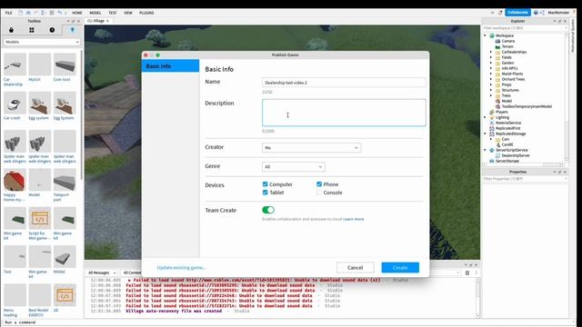582x327 pixels.
Task: Expand the Orchard Trees folder in Explorer
Action: 491,79
